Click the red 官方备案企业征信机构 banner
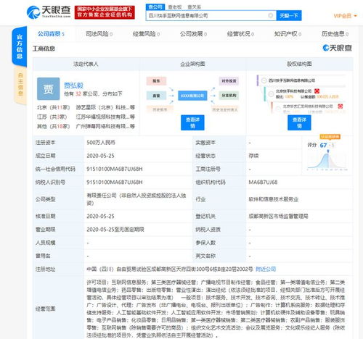The width and height of the screenshot is (363, 339). click(x=105, y=12)
